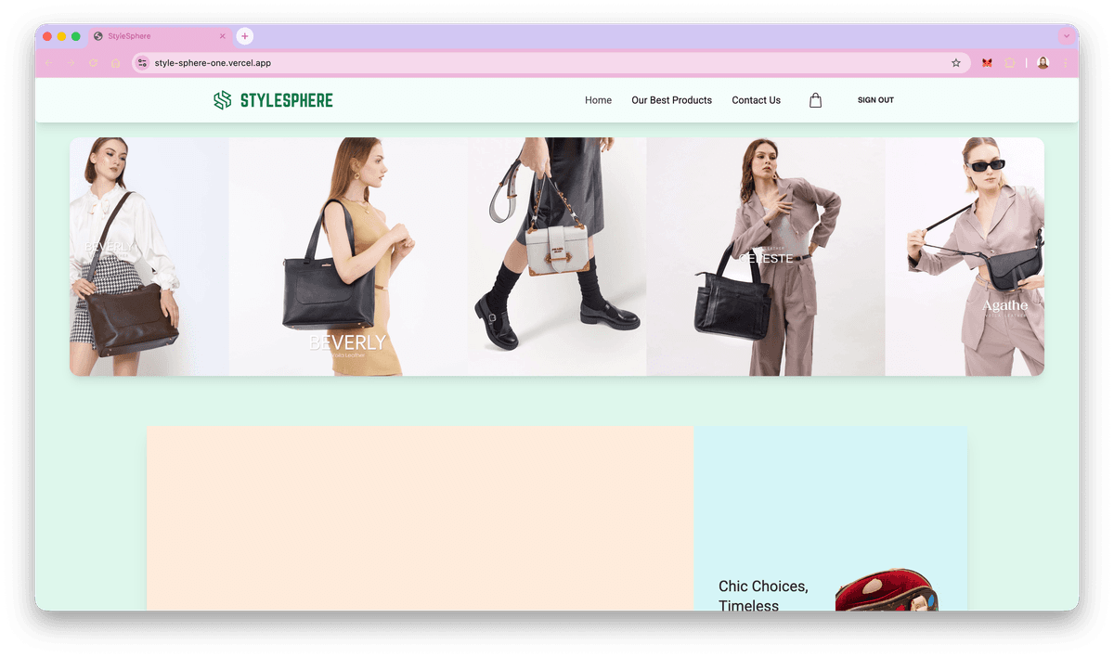Image resolution: width=1114 pixels, height=657 pixels.
Task: Click the browser home icon
Action: [114, 62]
